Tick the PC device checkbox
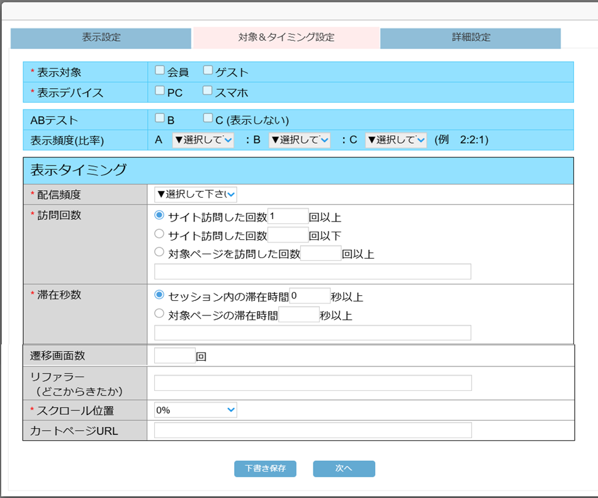598x498 pixels. 160,91
